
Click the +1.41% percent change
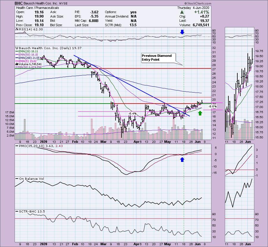click(x=202, y=12)
